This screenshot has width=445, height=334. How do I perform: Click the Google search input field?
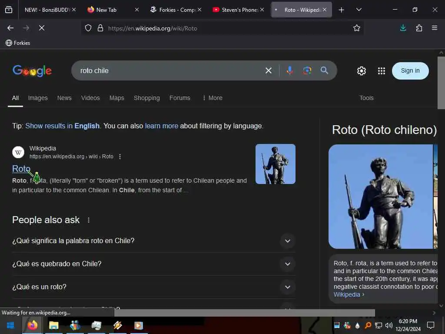pos(170,70)
